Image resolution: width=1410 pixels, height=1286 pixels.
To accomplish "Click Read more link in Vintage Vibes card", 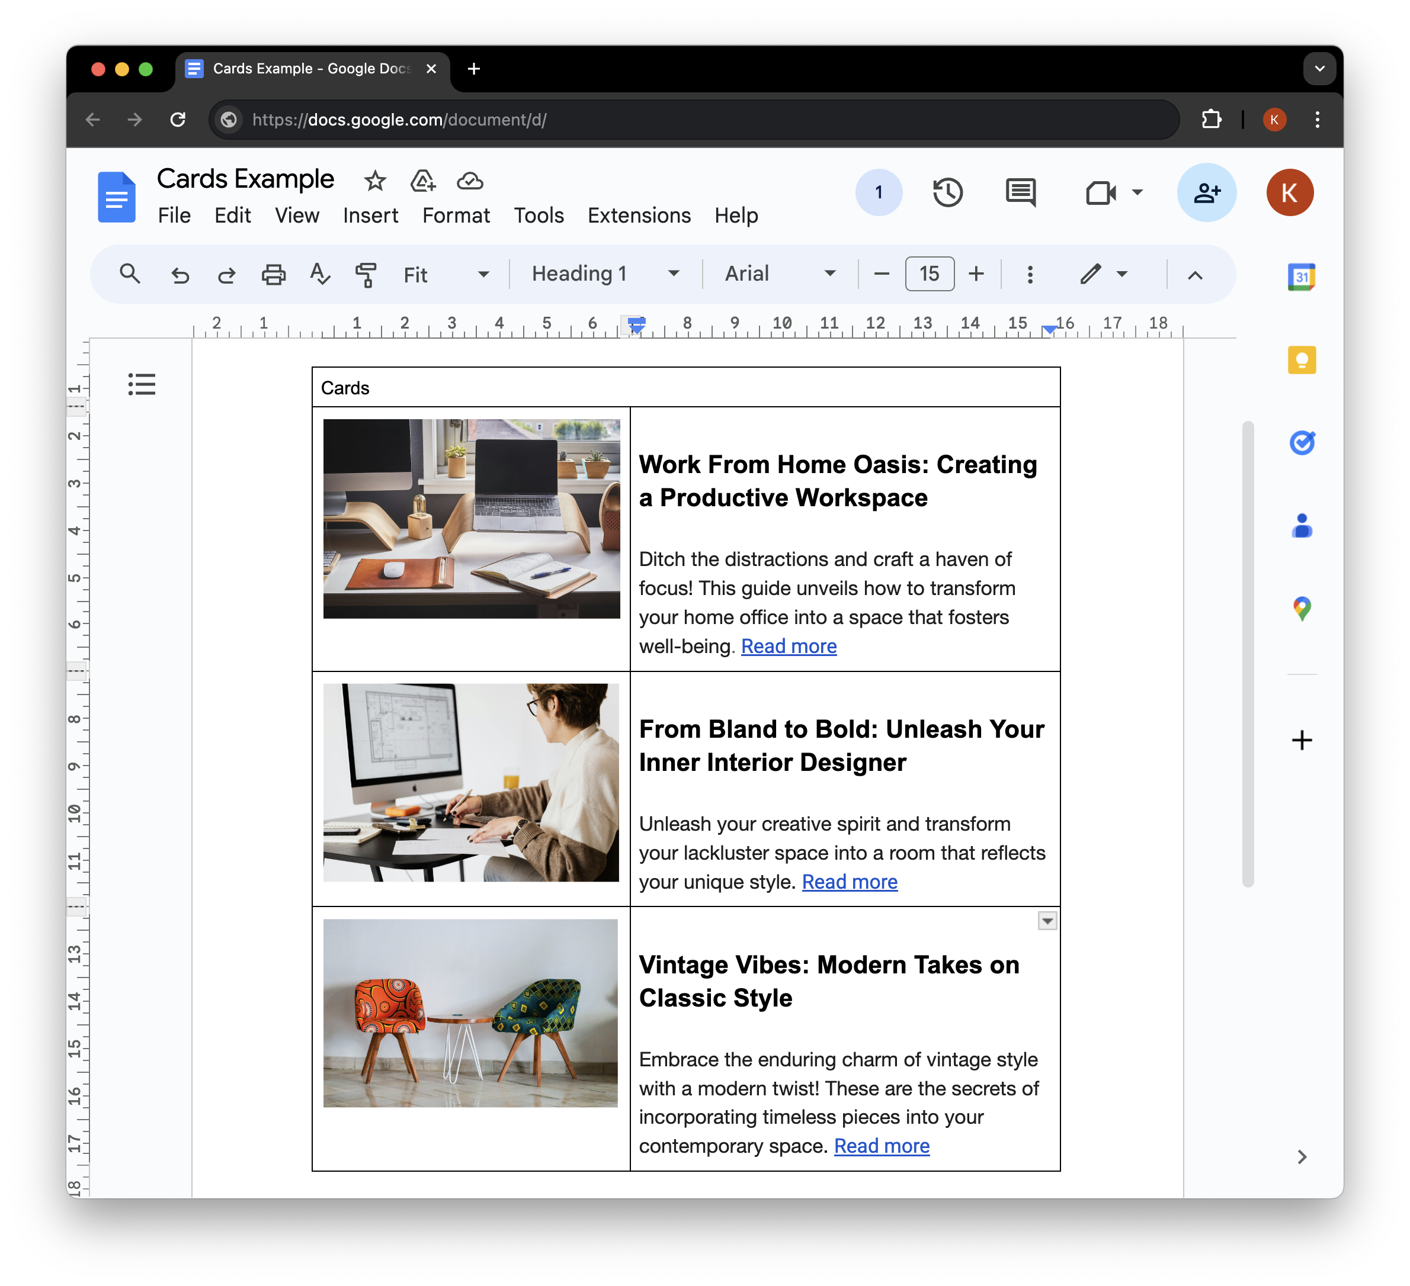I will [x=882, y=1146].
